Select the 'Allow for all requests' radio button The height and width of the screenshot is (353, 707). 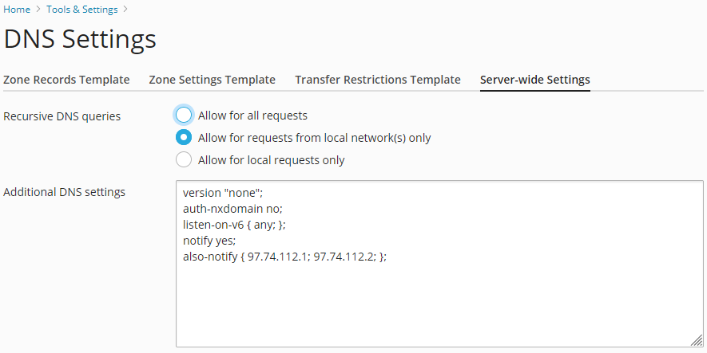point(184,115)
